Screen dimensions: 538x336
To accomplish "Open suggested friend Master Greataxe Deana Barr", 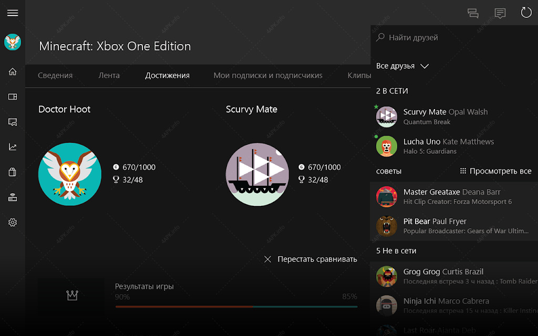I will click(454, 196).
